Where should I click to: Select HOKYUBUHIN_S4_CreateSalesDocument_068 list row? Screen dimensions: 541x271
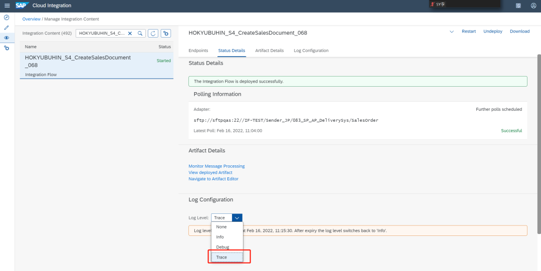[x=97, y=66]
